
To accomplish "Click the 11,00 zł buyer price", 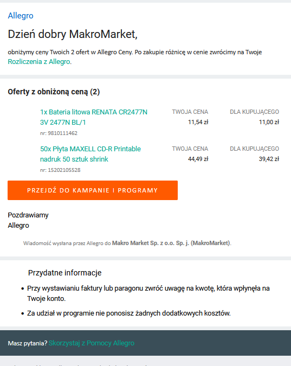I will 269,122.
